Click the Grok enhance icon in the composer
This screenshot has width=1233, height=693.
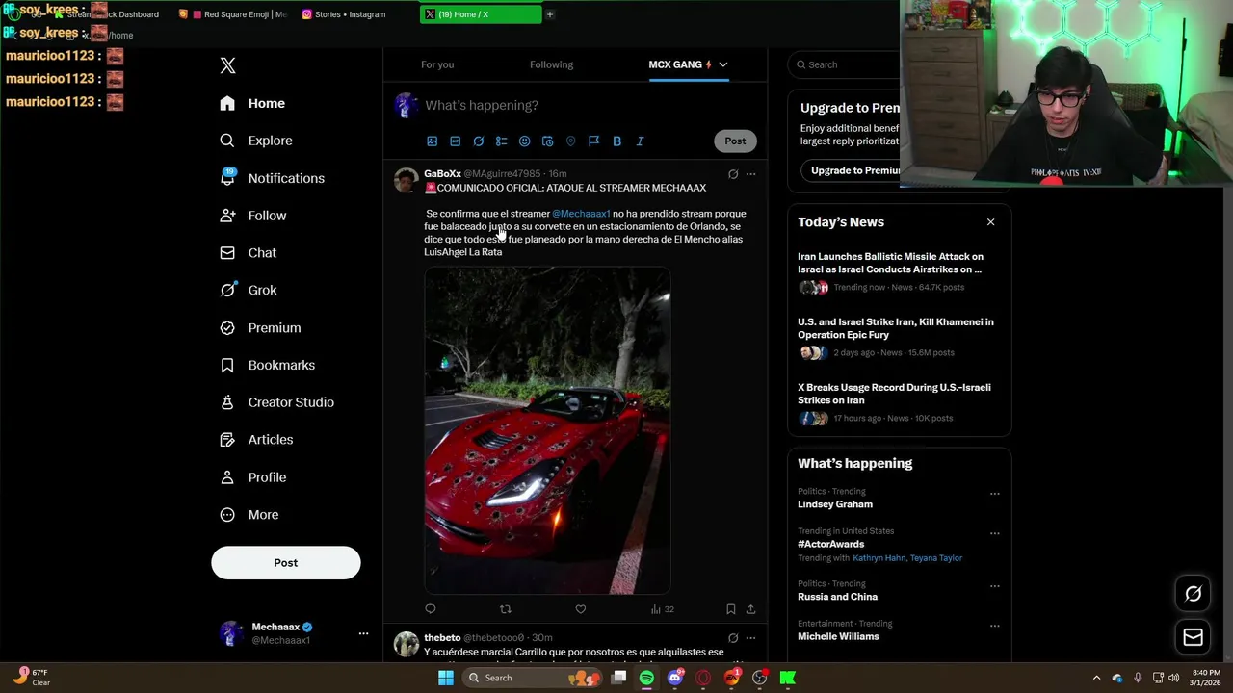tap(479, 141)
